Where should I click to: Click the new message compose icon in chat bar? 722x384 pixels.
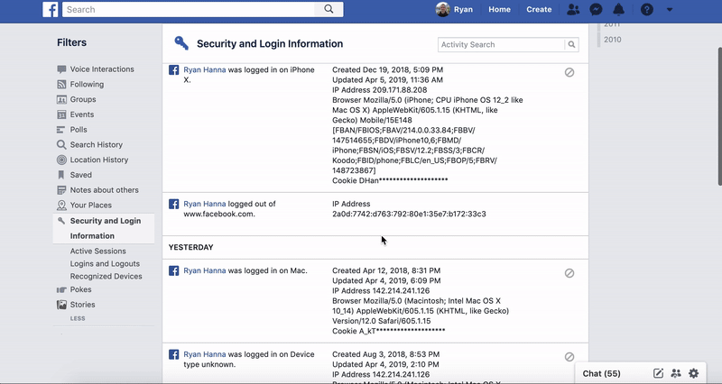(x=658, y=373)
